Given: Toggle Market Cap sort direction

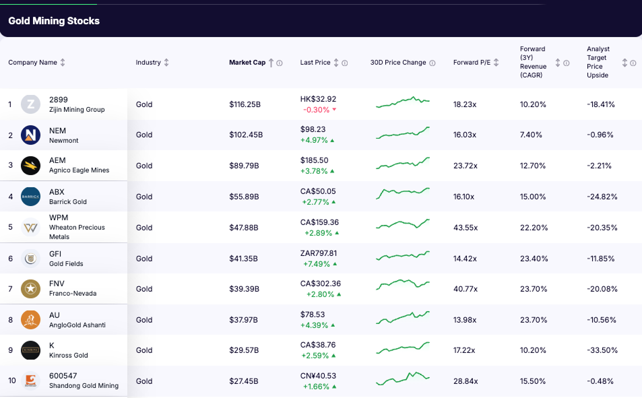Looking at the screenshot, I should (271, 62).
